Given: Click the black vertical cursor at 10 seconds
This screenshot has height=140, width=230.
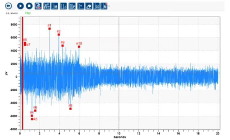Looking at the screenshot, I should point(119,77).
